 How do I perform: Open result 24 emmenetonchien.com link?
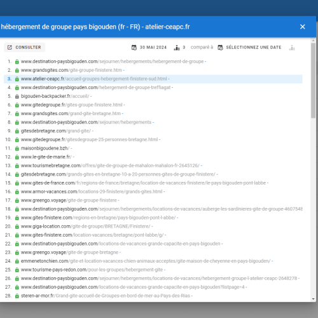tap(146, 261)
